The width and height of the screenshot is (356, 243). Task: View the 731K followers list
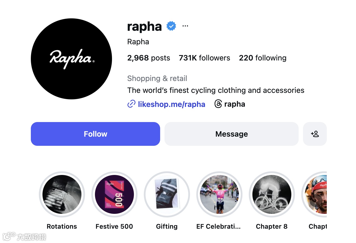tap(205, 58)
